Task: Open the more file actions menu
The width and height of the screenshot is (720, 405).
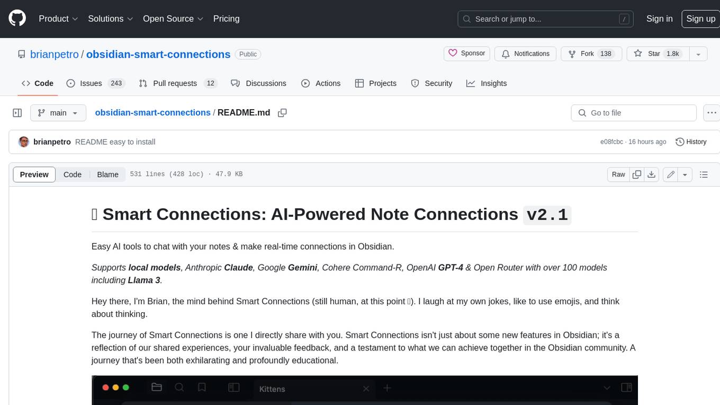Action: 712,113
